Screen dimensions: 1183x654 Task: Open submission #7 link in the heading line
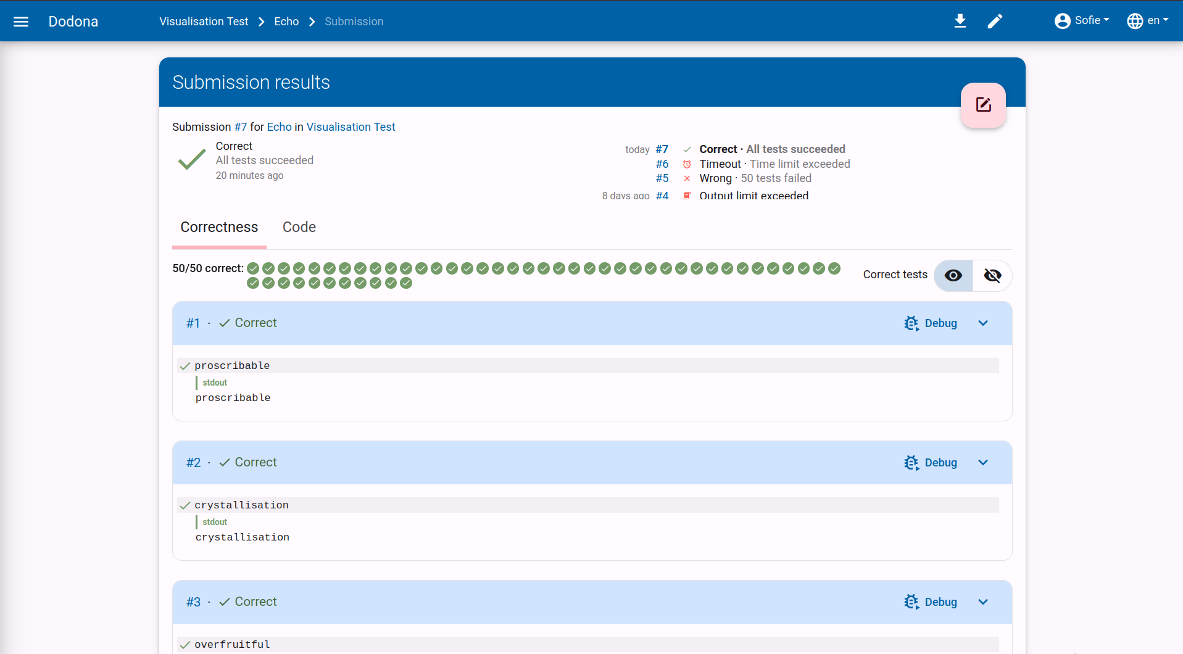coord(241,127)
